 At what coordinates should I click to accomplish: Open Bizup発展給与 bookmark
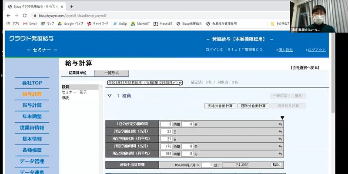189,23
